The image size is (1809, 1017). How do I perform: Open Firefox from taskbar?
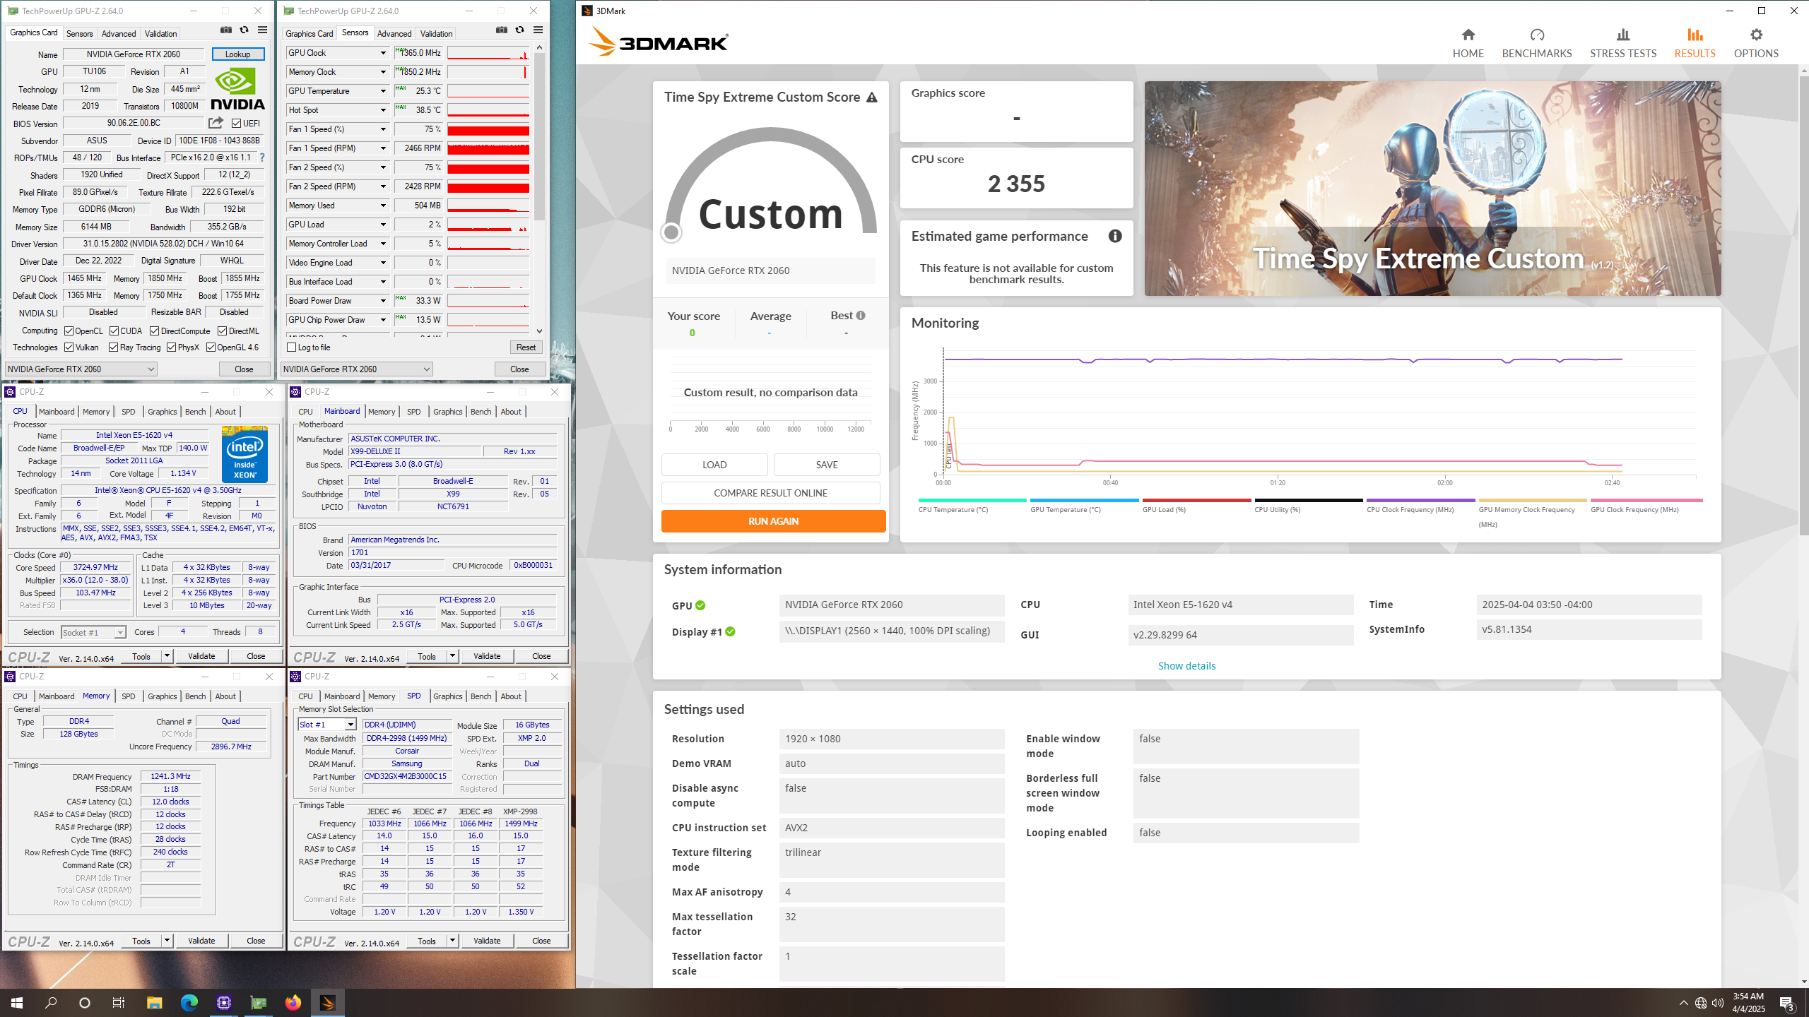point(293,1002)
